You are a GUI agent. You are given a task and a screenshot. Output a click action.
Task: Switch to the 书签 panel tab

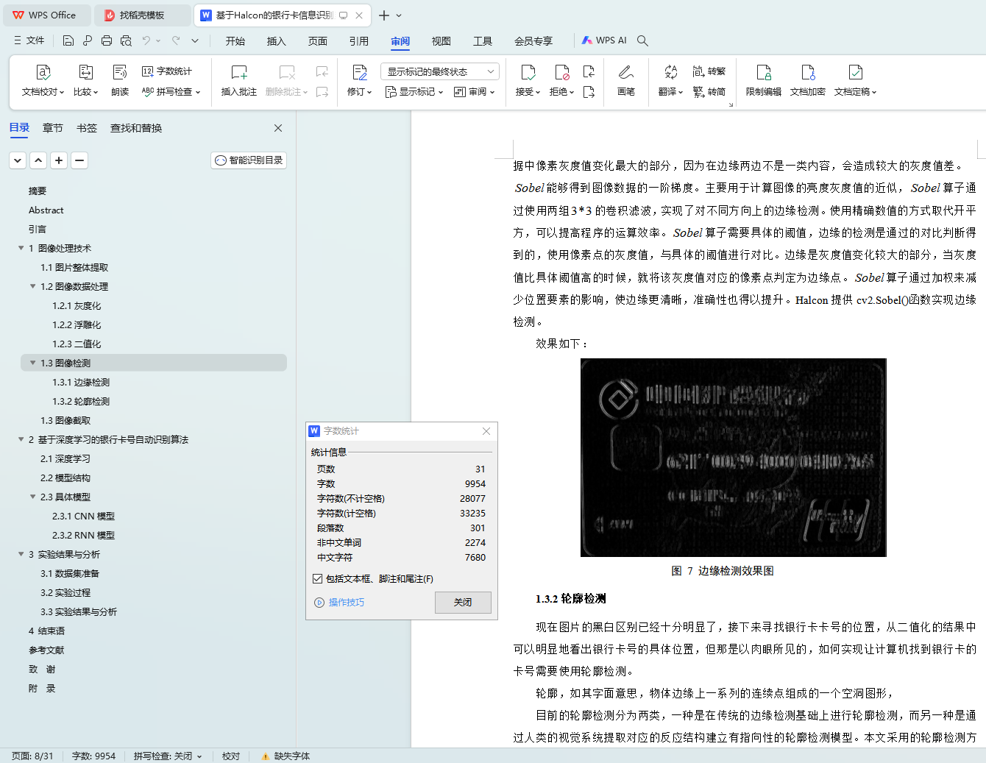(87, 128)
